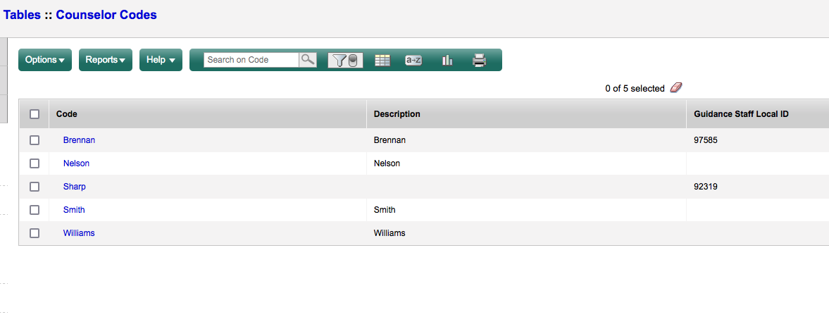Expand the Options dropdown menu
Screen dimensions: 829x329
coord(45,60)
